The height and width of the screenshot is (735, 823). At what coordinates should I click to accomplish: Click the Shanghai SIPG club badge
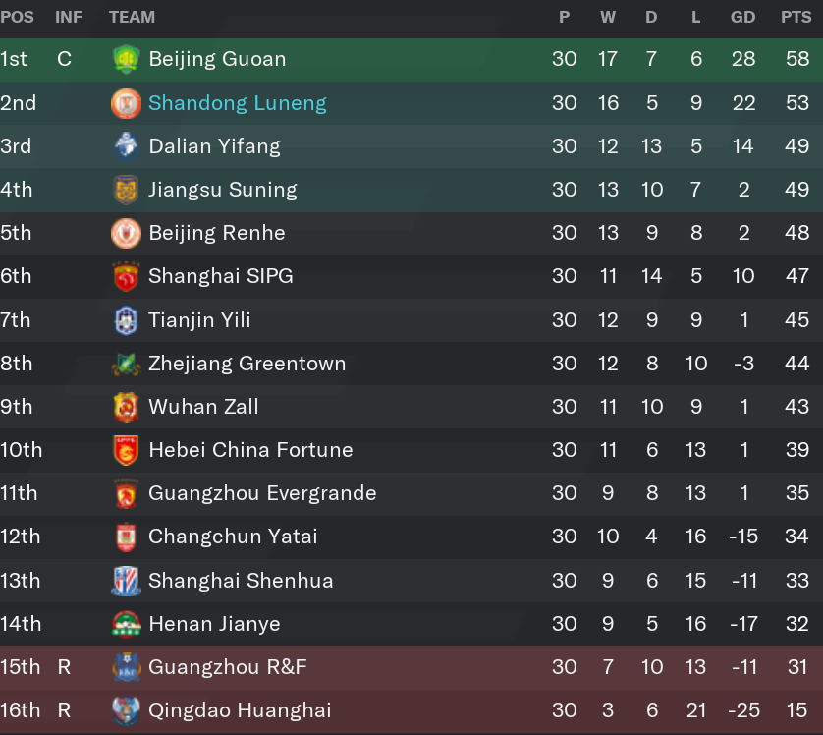(x=126, y=276)
